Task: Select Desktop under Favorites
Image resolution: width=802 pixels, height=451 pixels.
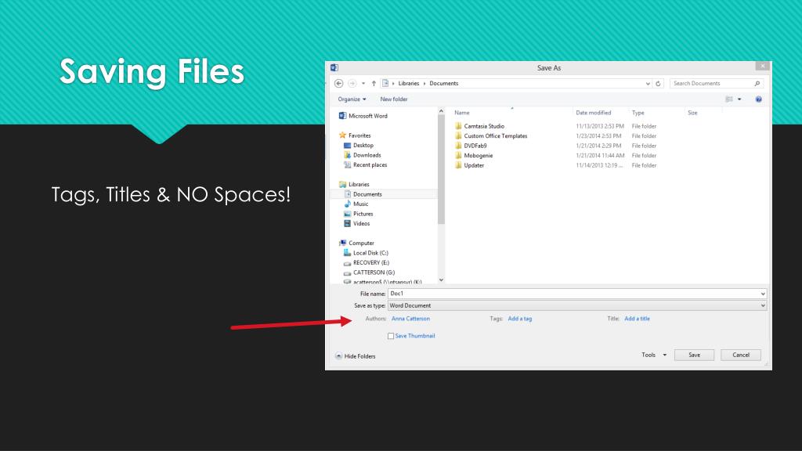Action: [359, 145]
